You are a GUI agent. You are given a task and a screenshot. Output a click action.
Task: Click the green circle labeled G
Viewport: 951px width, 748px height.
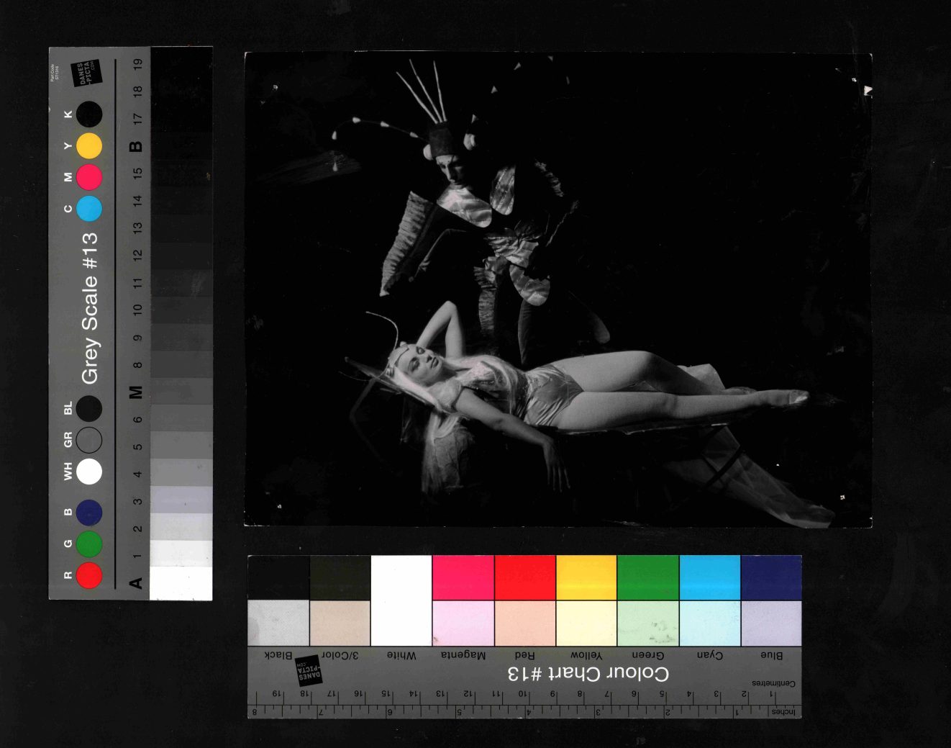coord(89,544)
